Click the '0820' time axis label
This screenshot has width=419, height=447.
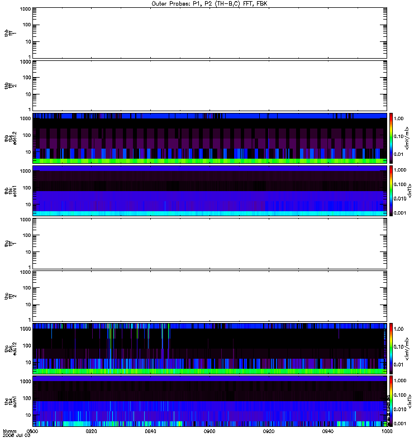pos(91,431)
